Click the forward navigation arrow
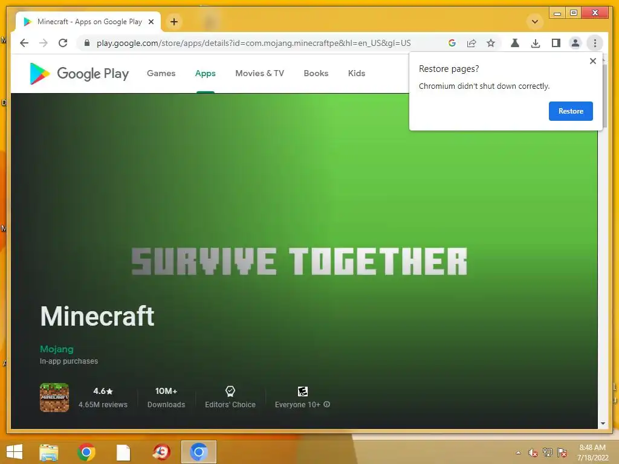The height and width of the screenshot is (464, 619). tap(44, 43)
